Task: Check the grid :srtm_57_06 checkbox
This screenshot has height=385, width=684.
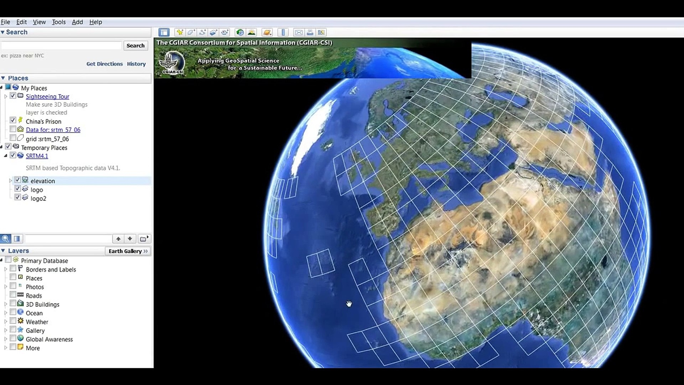Action: (x=13, y=138)
